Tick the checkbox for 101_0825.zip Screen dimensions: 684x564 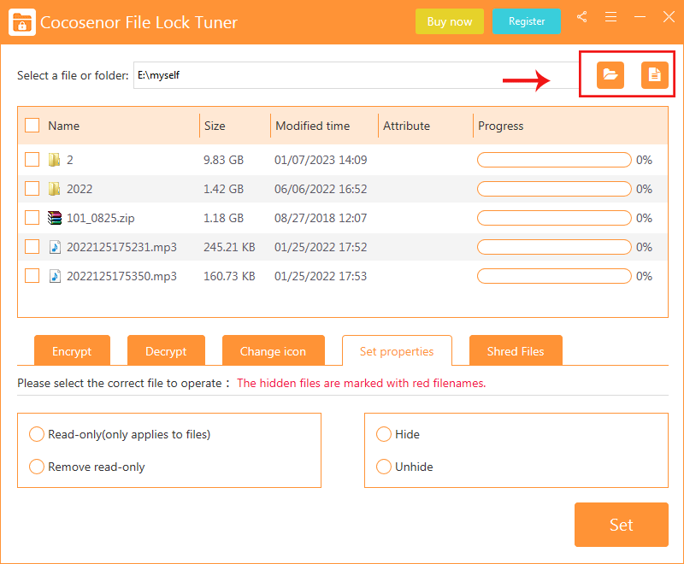click(32, 218)
